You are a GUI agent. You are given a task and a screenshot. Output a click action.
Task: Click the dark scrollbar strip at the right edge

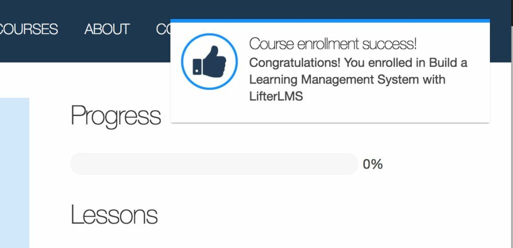click(x=512, y=13)
